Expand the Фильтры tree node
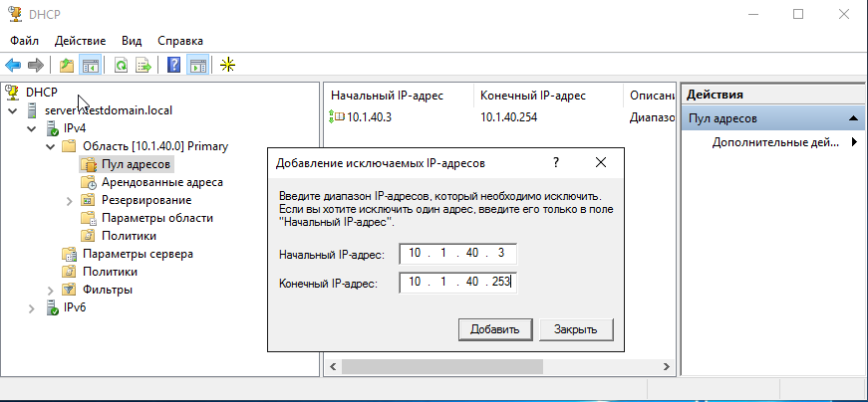Screen dimensions: 868x402 [50, 290]
